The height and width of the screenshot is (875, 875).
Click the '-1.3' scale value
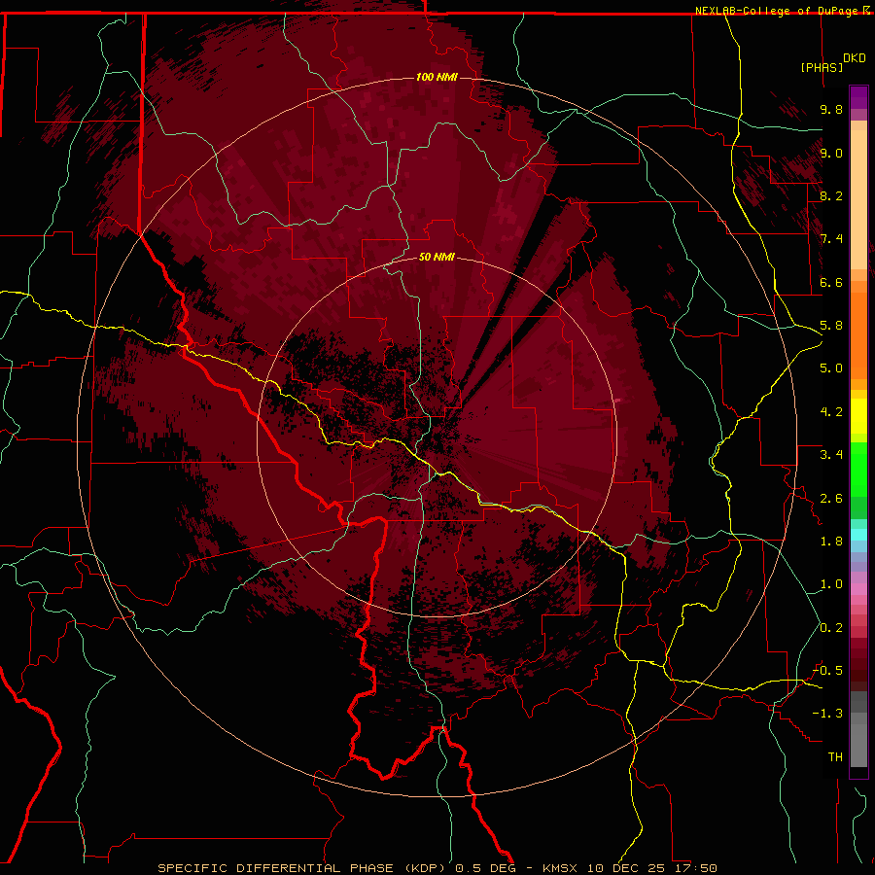pos(827,714)
